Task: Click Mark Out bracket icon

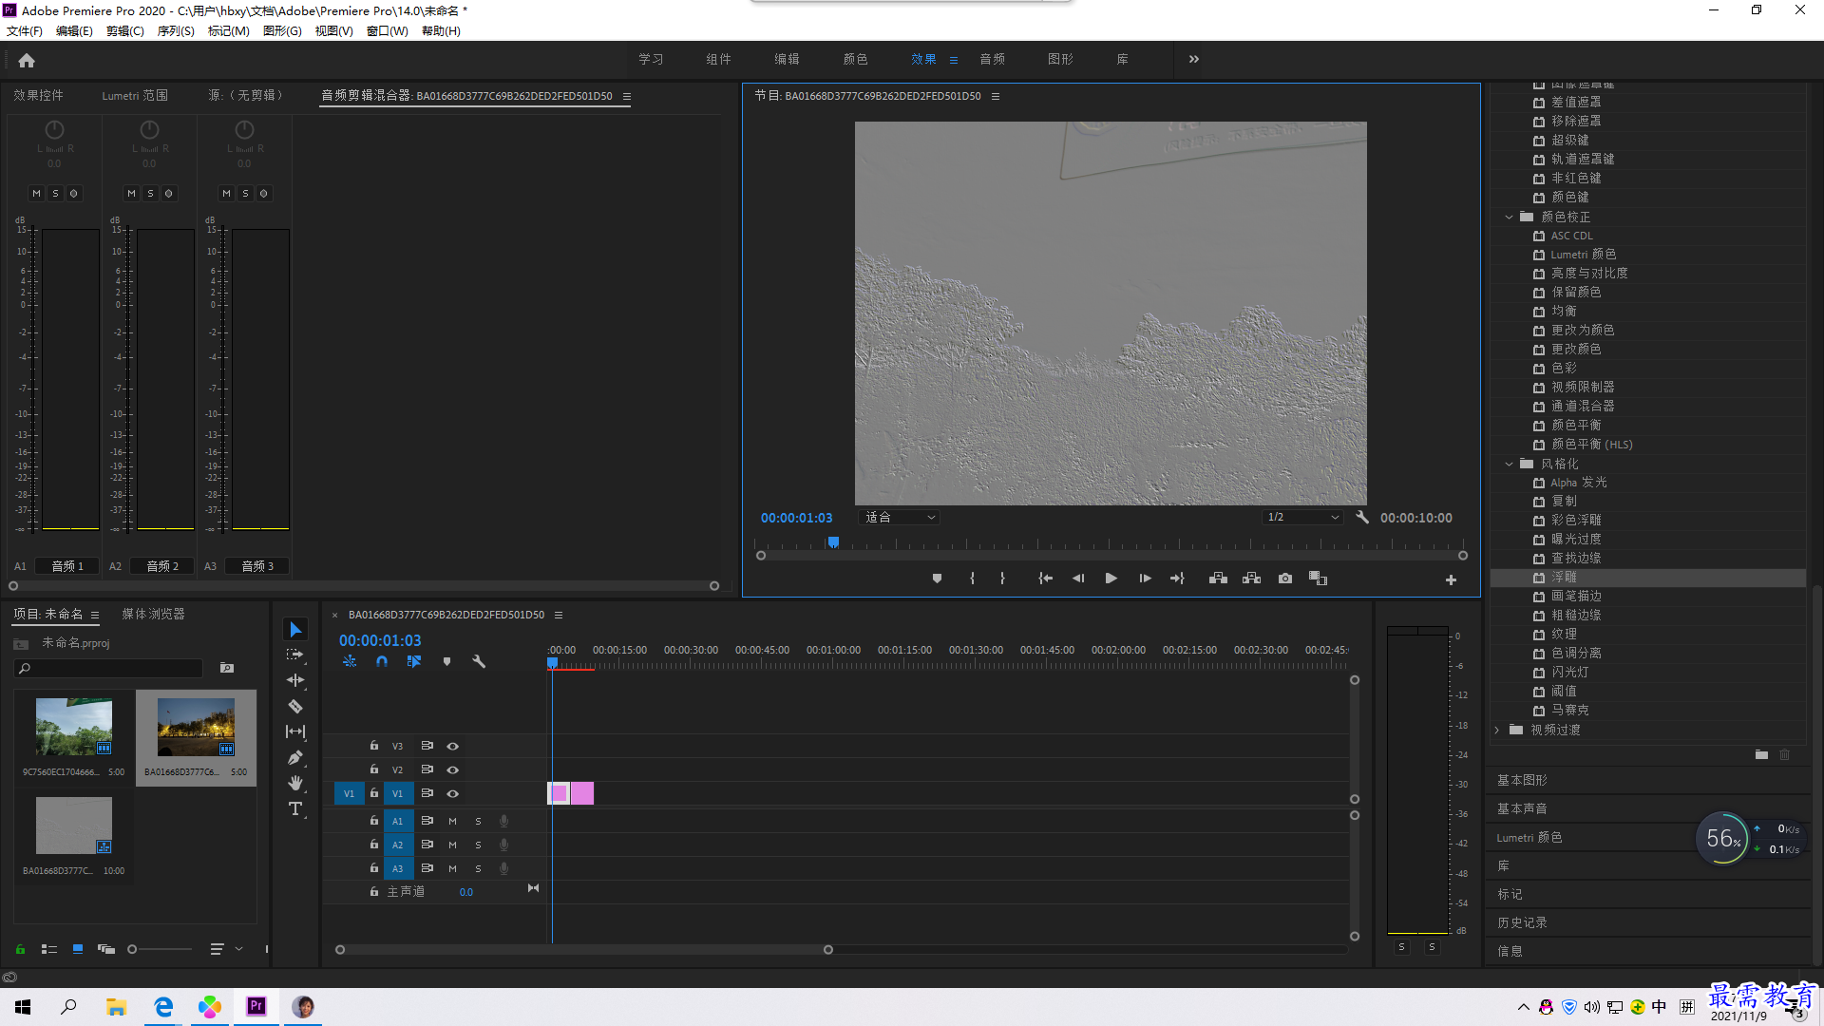Action: pyautogui.click(x=1002, y=579)
